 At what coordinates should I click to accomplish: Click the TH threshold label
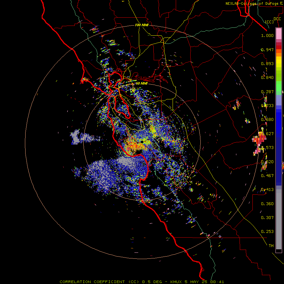271,246
